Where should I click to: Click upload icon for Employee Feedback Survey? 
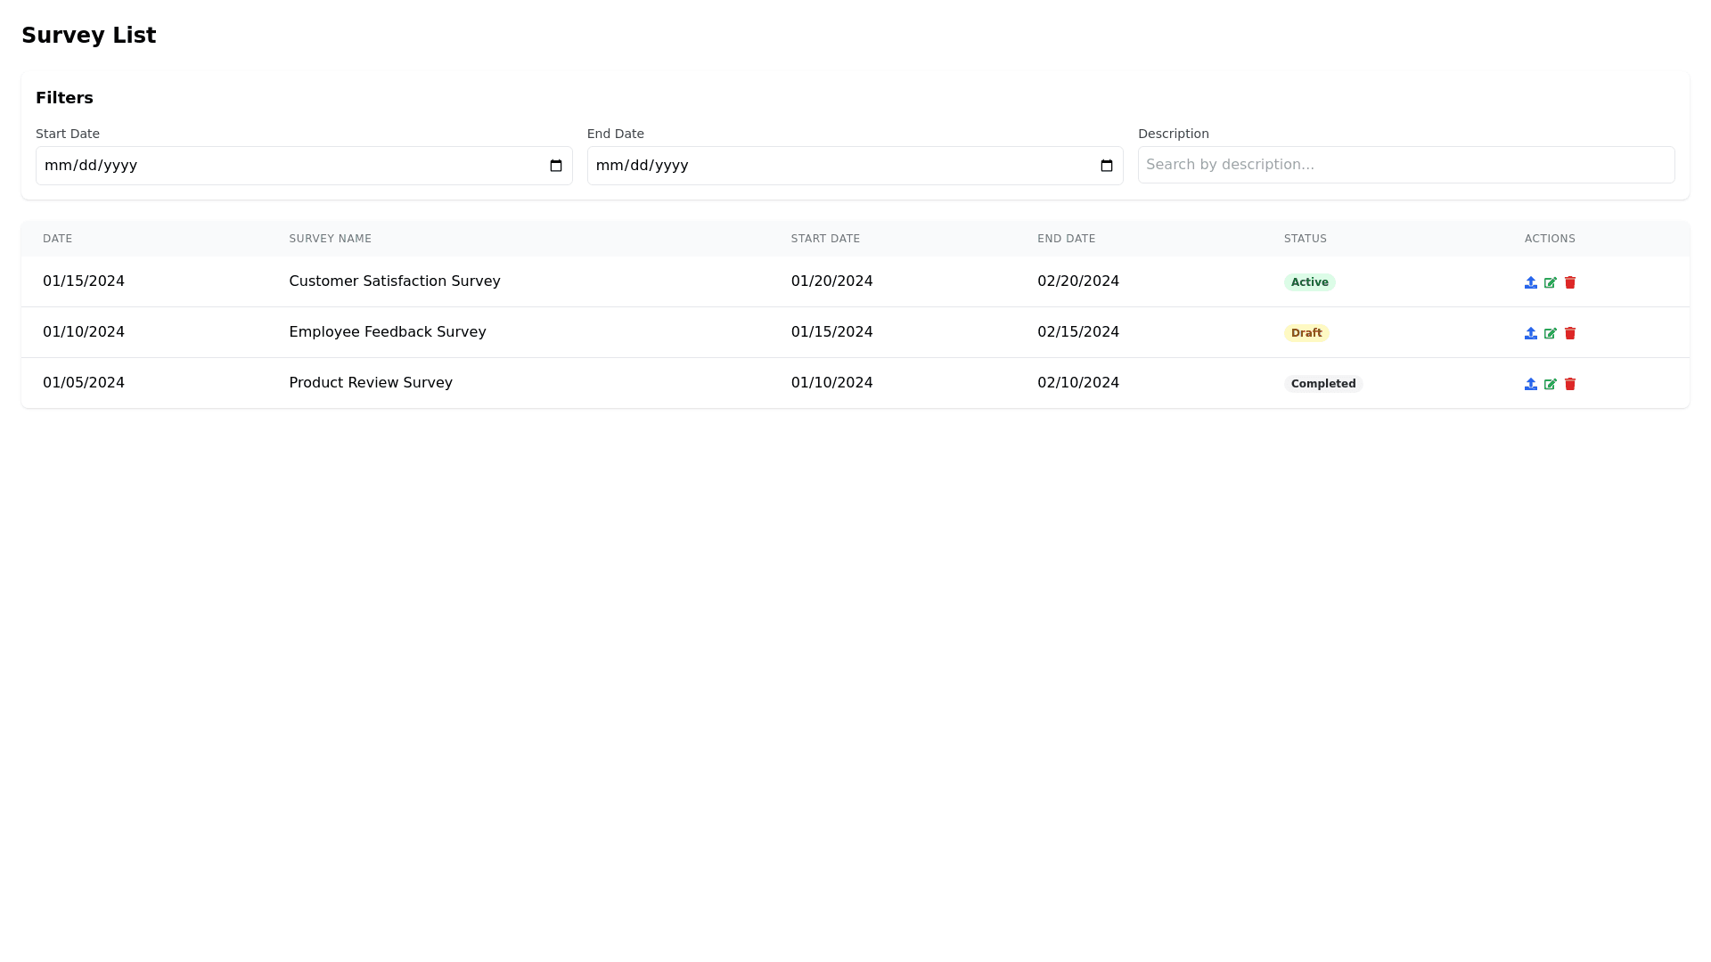[1530, 333]
